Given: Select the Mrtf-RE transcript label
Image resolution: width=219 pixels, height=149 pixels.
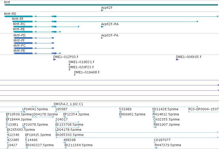Looking at the screenshot, I should 19,29.
